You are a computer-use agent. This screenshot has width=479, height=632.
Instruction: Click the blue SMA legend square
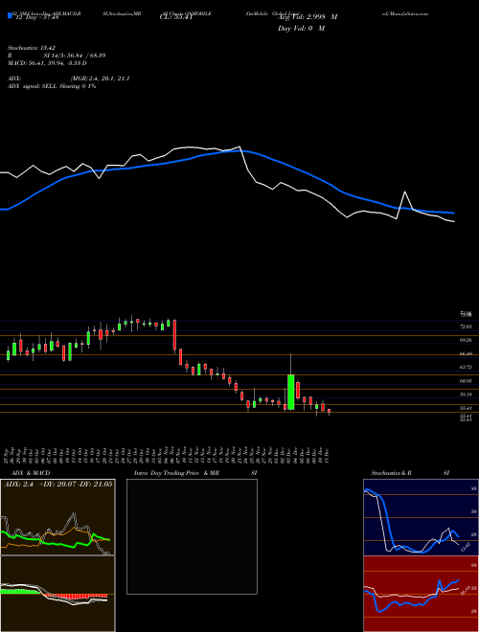(x=10, y=15)
